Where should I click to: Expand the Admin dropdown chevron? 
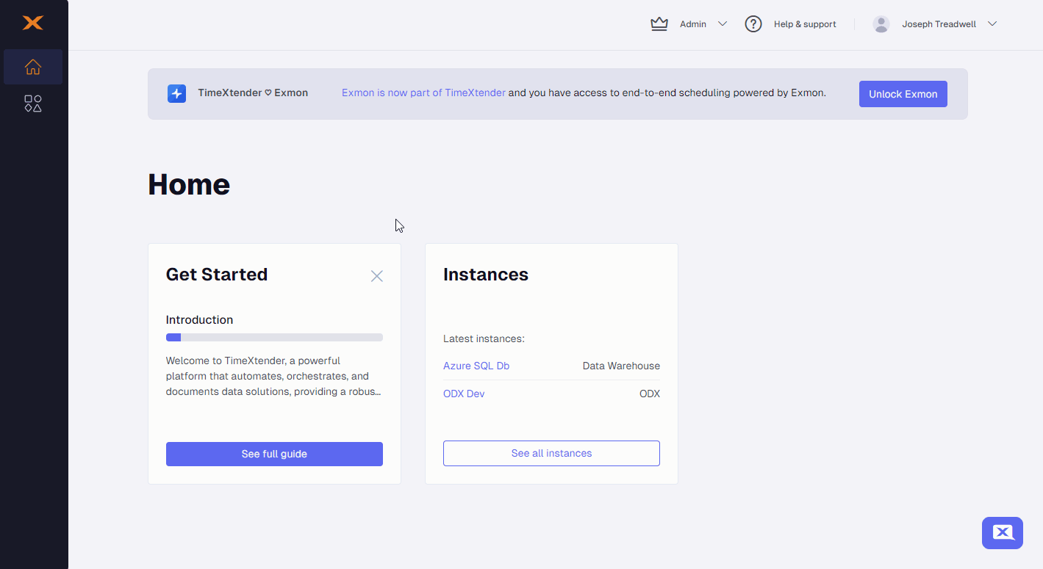(x=723, y=24)
